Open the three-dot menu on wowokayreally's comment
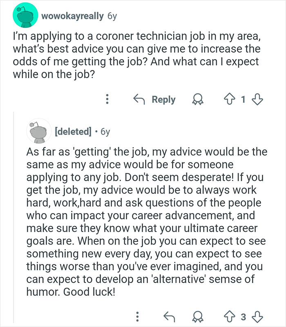 point(107,99)
